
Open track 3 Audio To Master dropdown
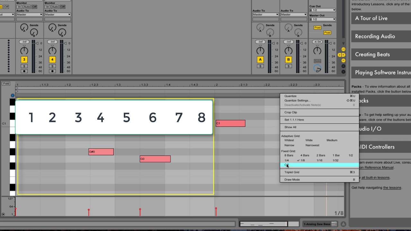[x=29, y=14]
